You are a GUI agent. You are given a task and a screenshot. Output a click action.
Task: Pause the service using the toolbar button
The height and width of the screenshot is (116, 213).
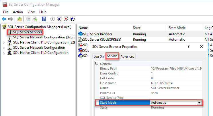59,19
